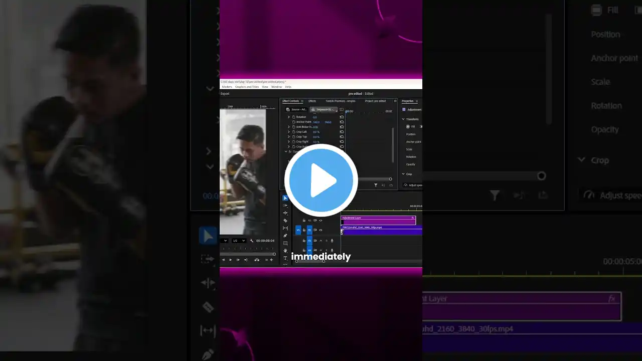Image resolution: width=642 pixels, height=361 pixels.
Task: Select the Selection tool arrow
Action: click(x=285, y=198)
